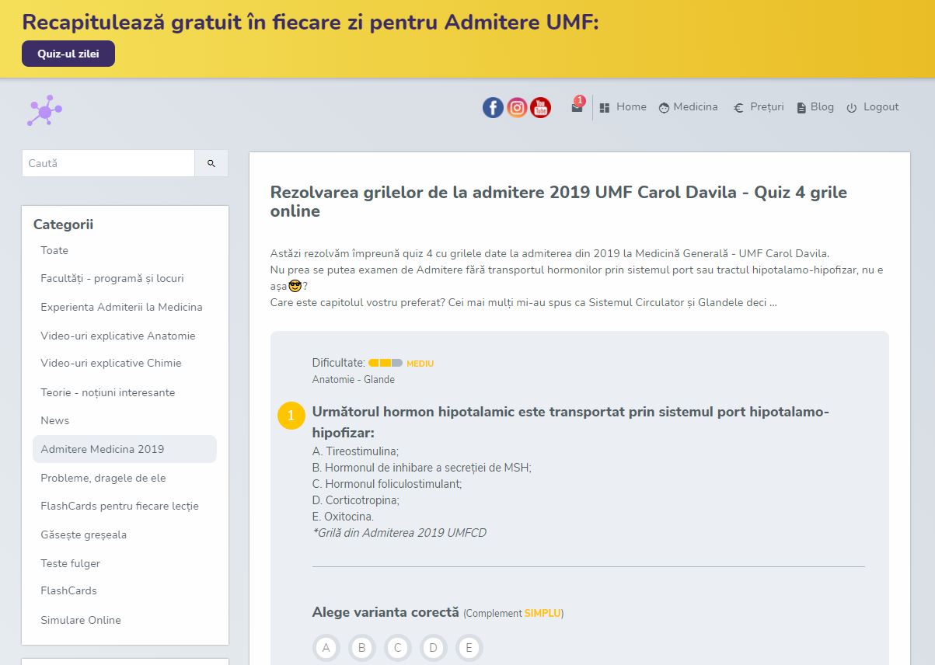
Task: Open Experienta Admiterii la Medicina category
Action: point(121,307)
